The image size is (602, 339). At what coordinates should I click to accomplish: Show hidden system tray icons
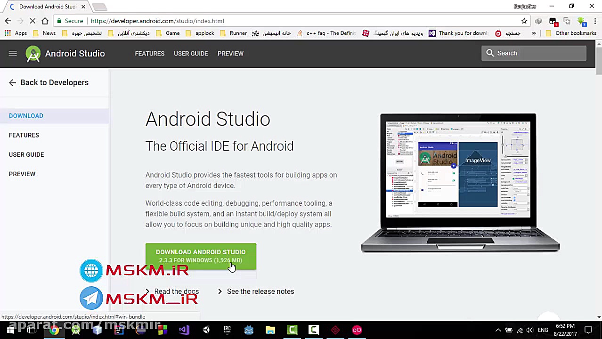point(498,331)
